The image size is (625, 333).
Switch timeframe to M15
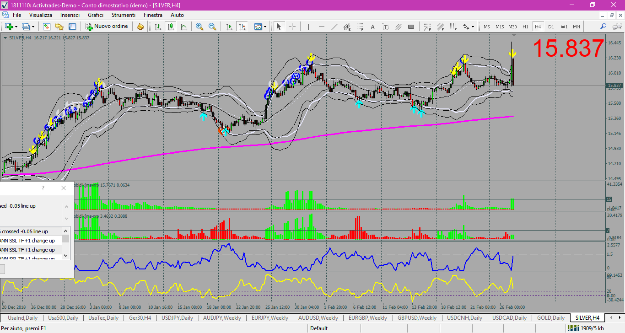[500, 27]
